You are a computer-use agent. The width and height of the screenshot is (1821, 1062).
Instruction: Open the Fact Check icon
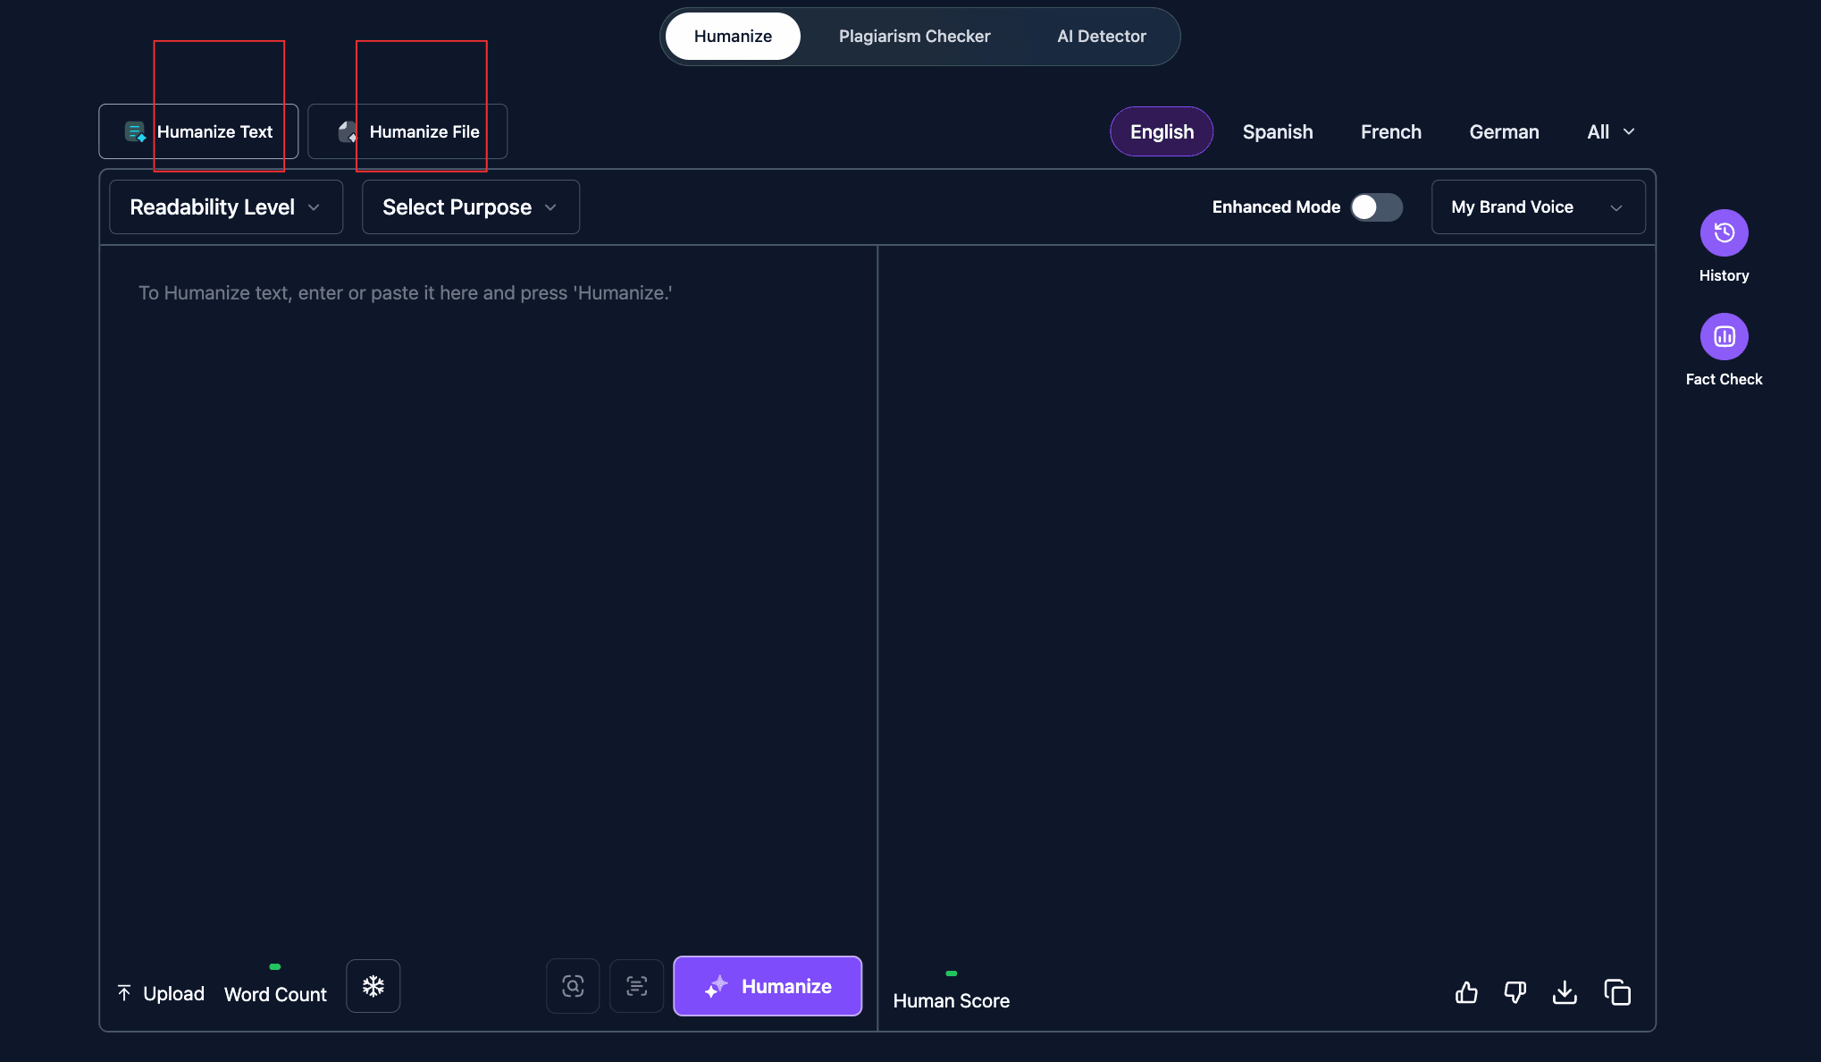pos(1724,337)
